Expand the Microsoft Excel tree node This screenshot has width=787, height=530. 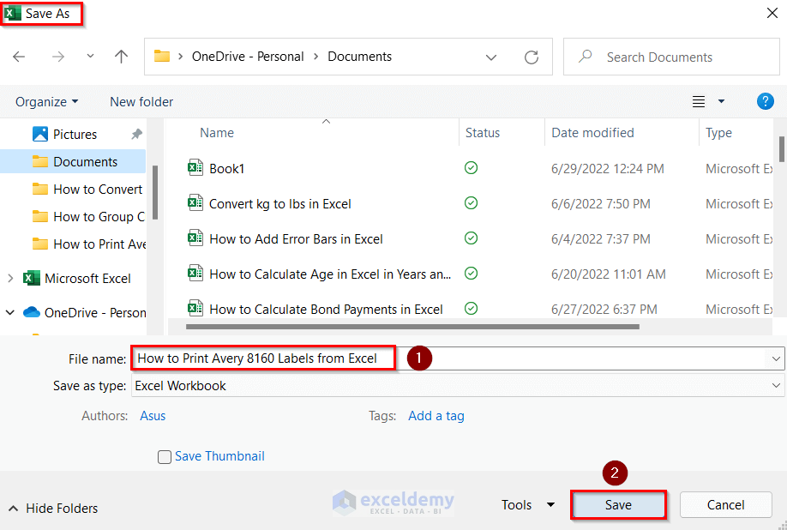[x=10, y=278]
